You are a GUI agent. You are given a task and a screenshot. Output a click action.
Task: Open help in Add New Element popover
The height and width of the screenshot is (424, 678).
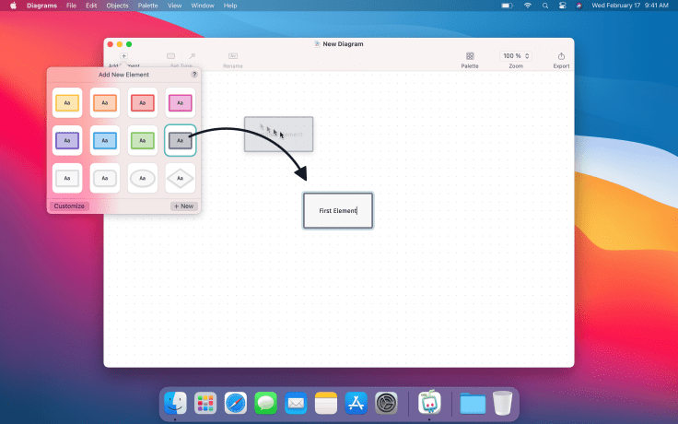pos(194,75)
